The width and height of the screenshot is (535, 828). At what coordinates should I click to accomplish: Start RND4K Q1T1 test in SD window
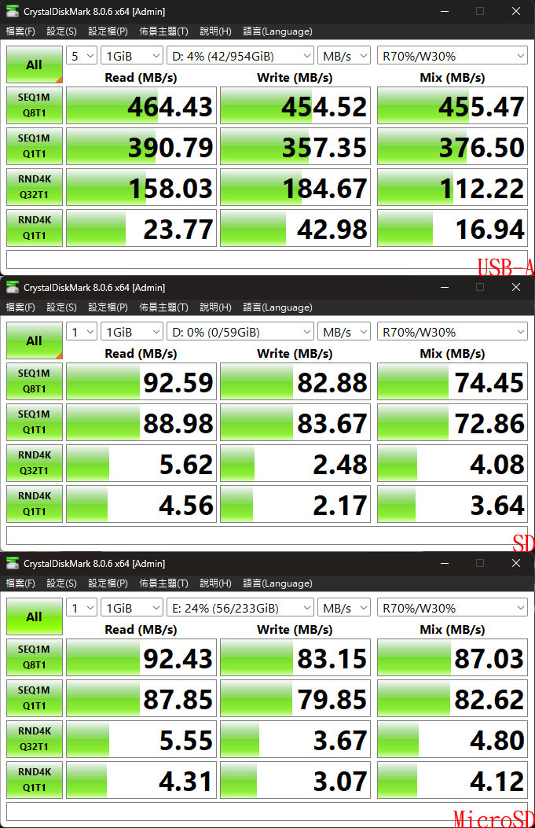pyautogui.click(x=35, y=504)
